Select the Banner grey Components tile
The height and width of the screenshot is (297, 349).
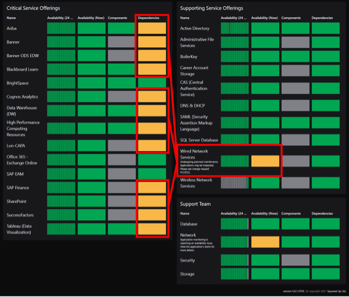click(121, 42)
